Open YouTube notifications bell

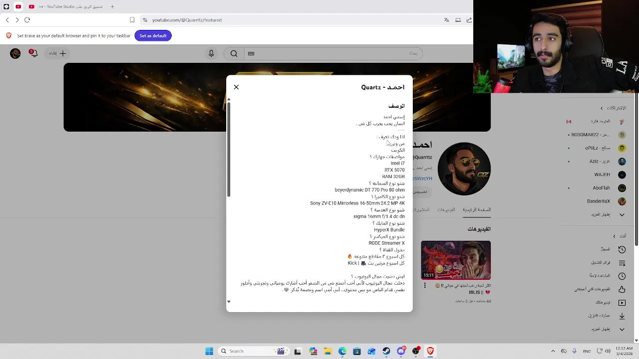pyautogui.click(x=33, y=53)
